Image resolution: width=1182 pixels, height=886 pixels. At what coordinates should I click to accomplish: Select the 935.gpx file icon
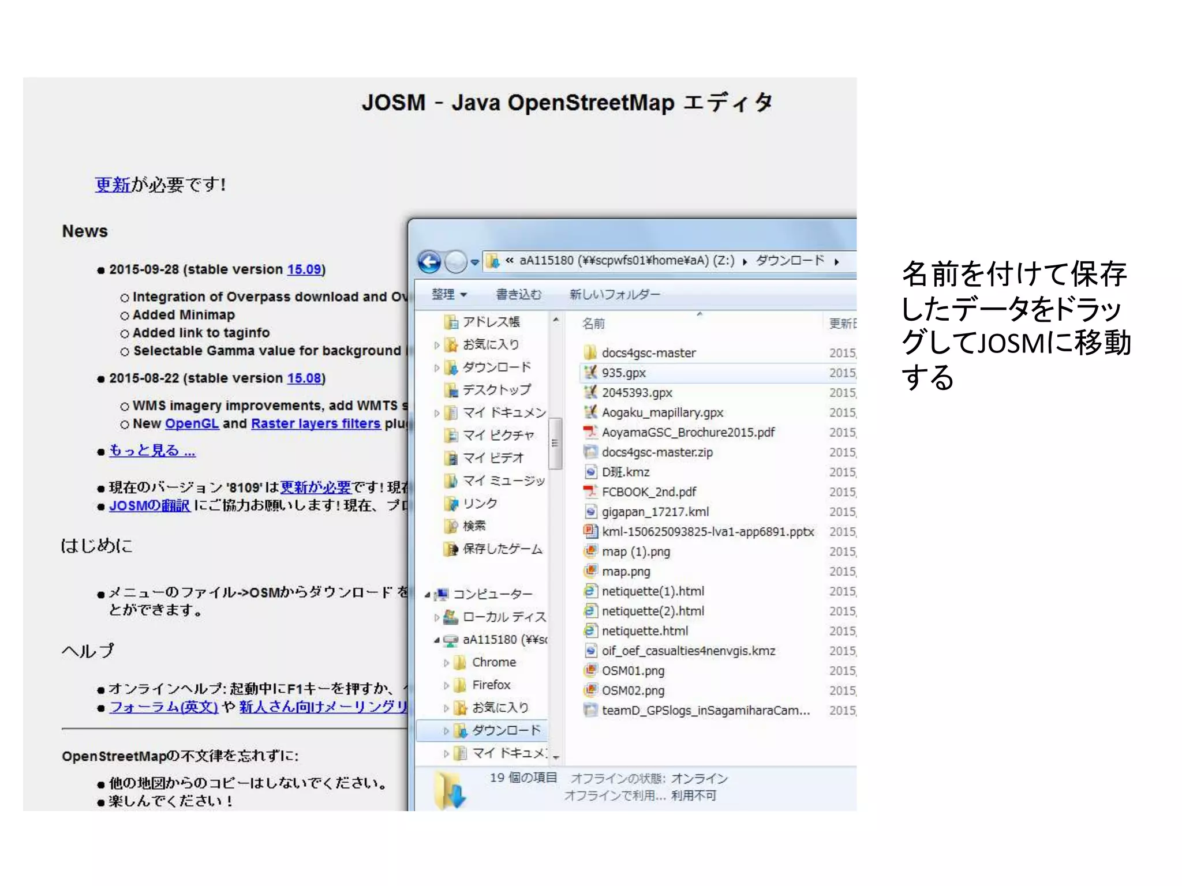[x=590, y=373]
